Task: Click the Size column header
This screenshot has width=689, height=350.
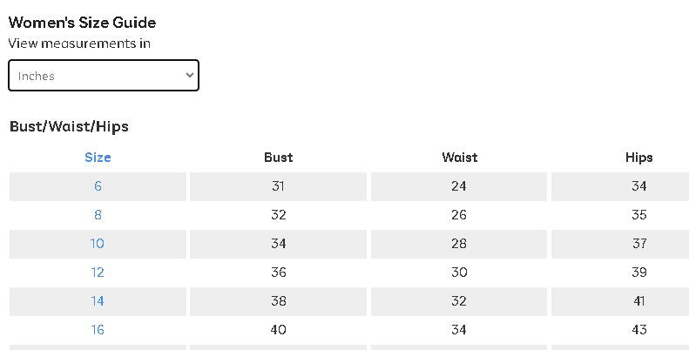Action: coord(98,158)
